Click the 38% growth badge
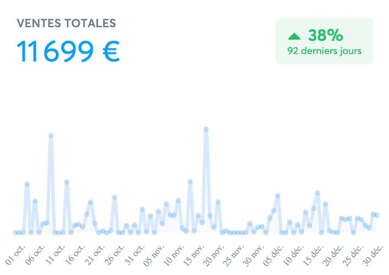 pyautogui.click(x=324, y=41)
